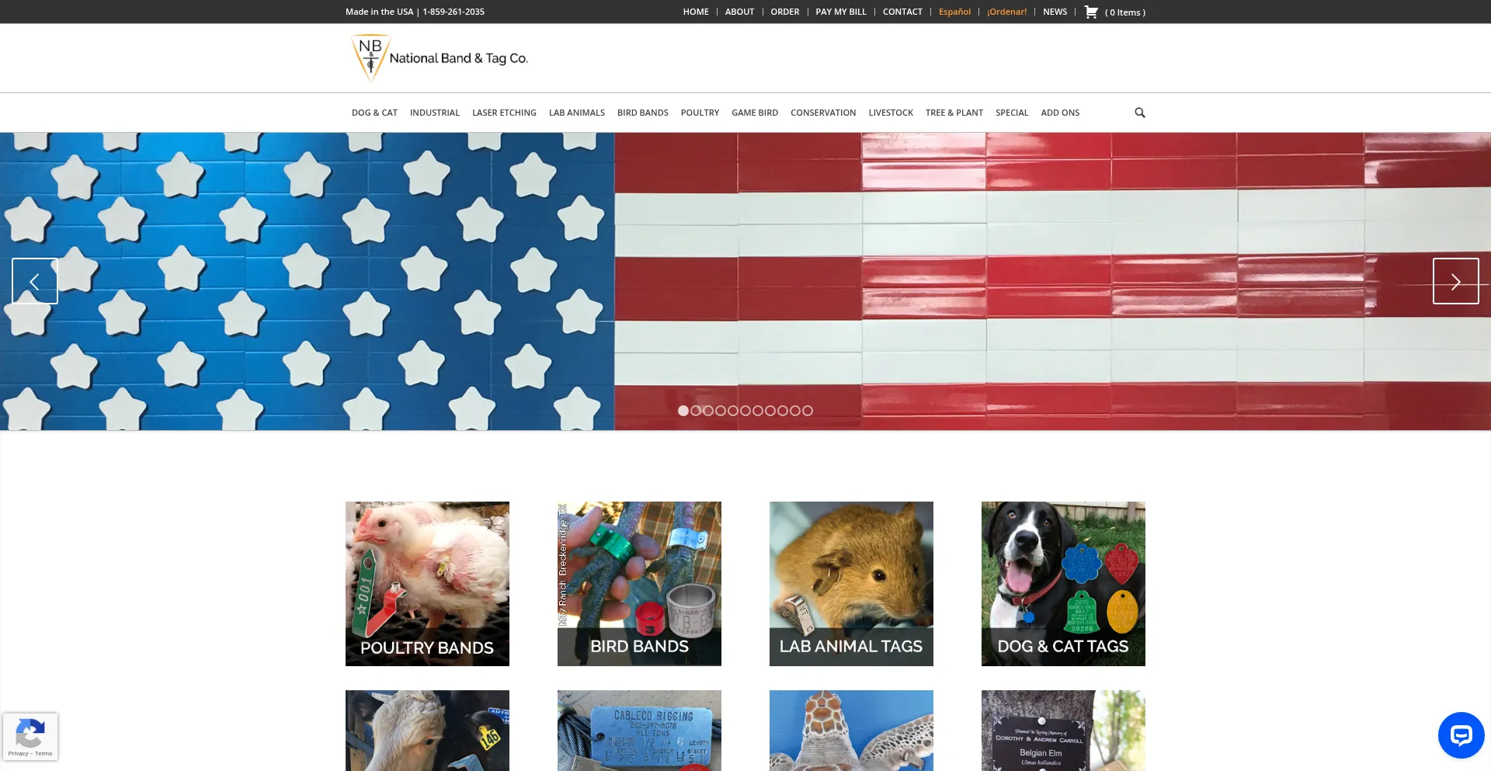Image resolution: width=1491 pixels, height=771 pixels.
Task: Click the ORDER link in top bar
Action: 785,12
